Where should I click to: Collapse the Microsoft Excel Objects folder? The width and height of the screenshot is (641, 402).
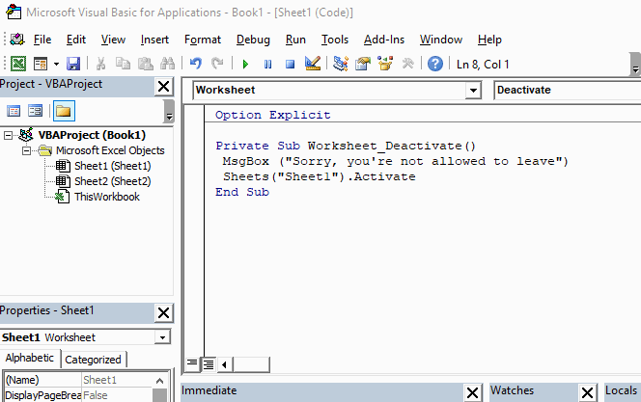pyautogui.click(x=27, y=150)
